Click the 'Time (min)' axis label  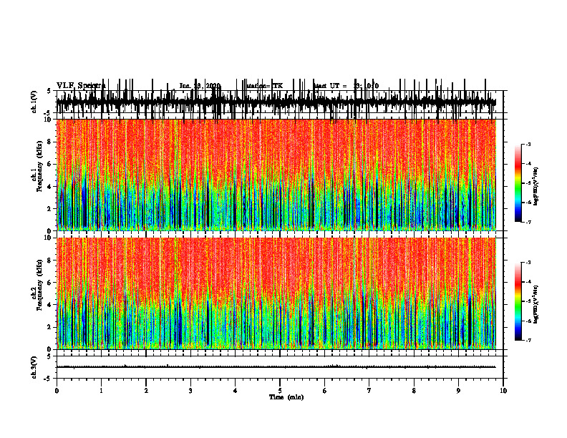[286, 397]
